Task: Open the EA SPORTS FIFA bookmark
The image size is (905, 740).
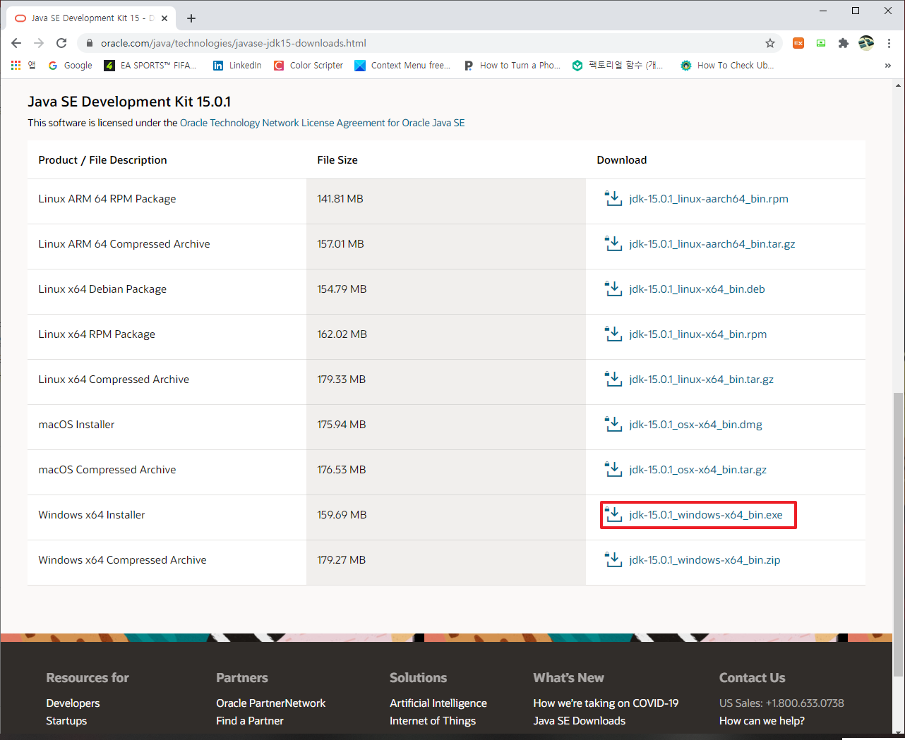Action: [150, 65]
